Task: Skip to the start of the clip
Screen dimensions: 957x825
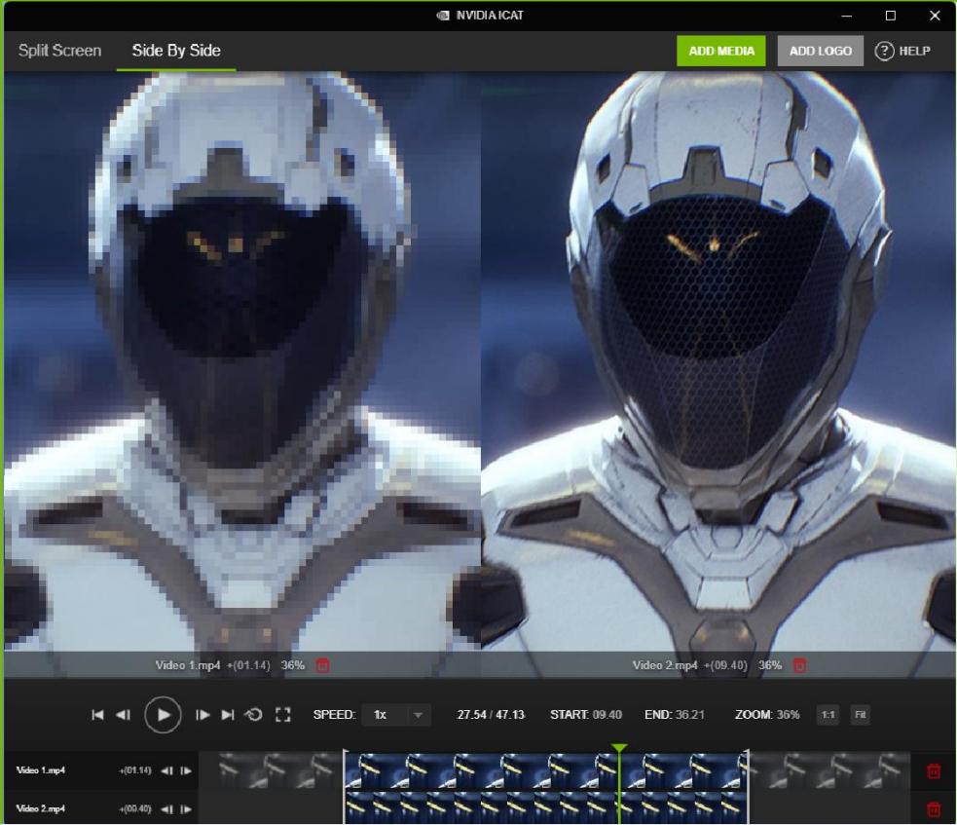Action: [97, 715]
